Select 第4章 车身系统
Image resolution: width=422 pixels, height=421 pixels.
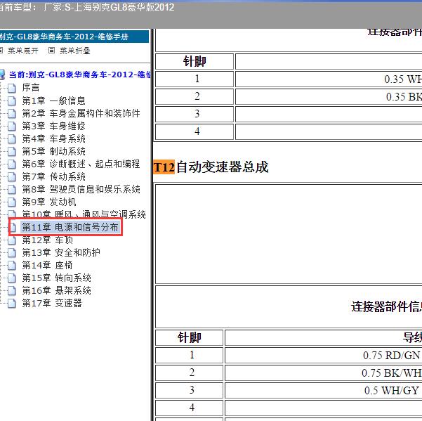click(x=54, y=138)
